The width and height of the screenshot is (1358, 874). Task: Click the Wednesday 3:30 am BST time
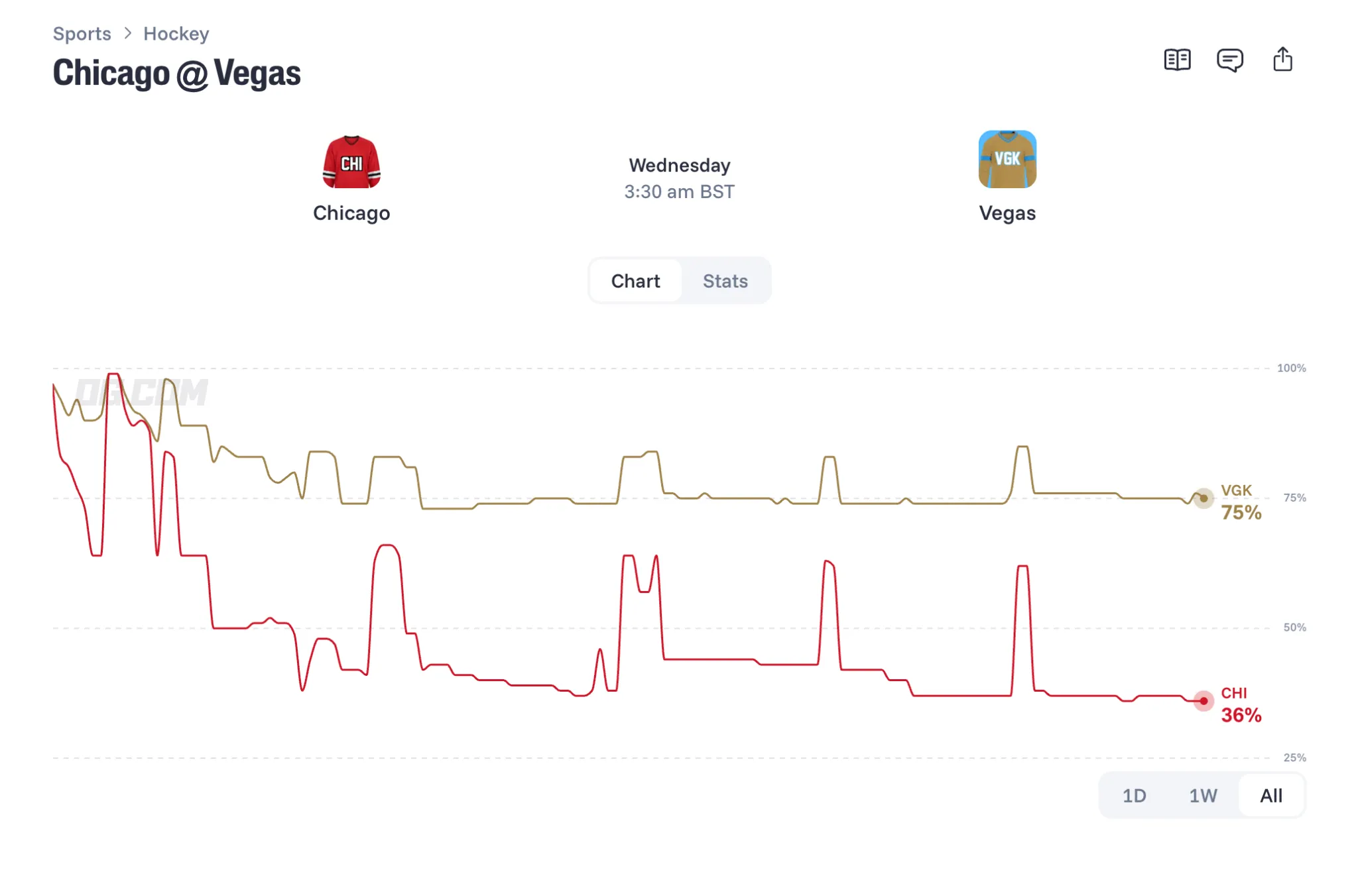pyautogui.click(x=679, y=178)
